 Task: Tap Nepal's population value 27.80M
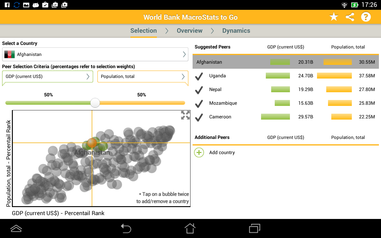(x=367, y=90)
